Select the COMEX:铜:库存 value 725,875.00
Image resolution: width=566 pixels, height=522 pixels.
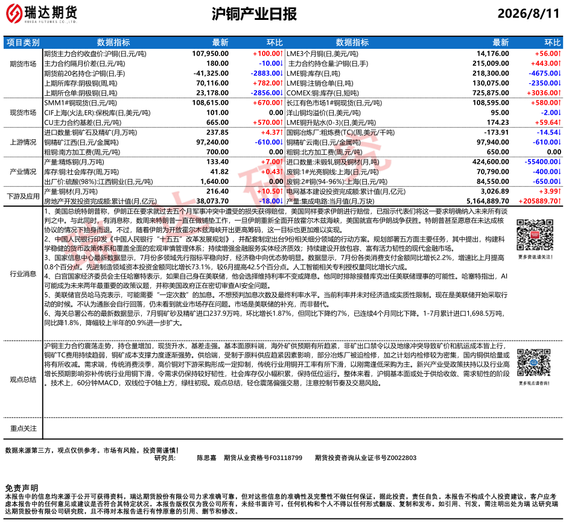[491, 93]
